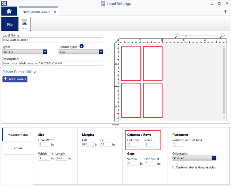
Task: Select the Measurements tab
Action: [x=18, y=134]
